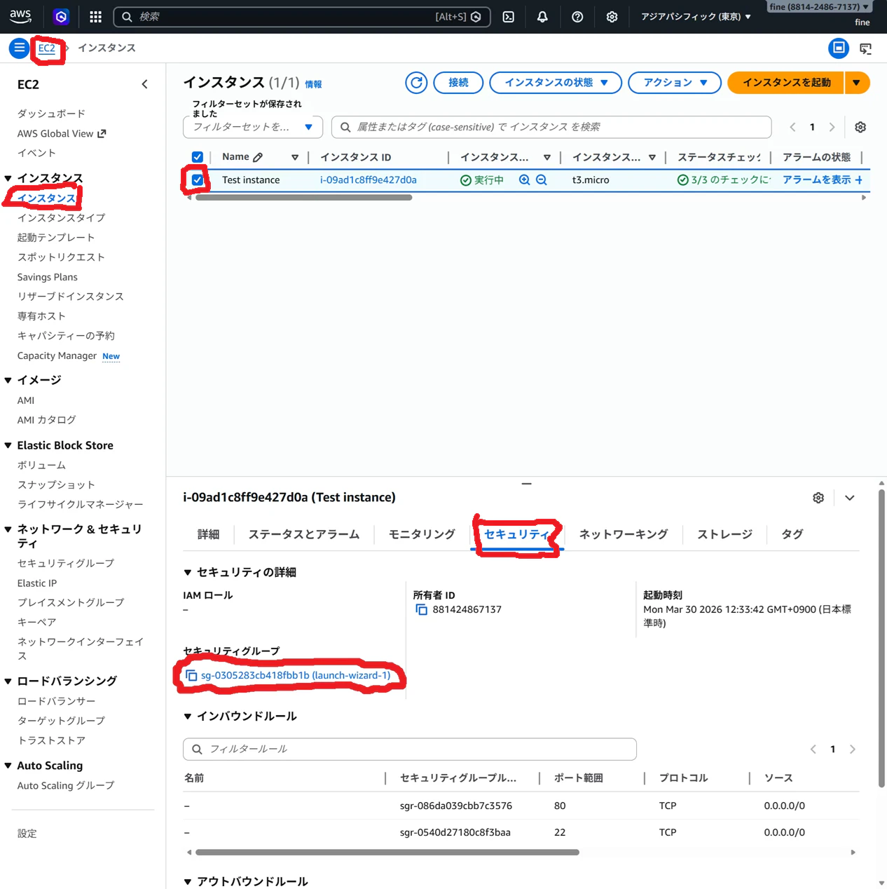Viewport: 887px width, 889px height.
Task: Copy the security group ID icon
Action: click(x=191, y=676)
